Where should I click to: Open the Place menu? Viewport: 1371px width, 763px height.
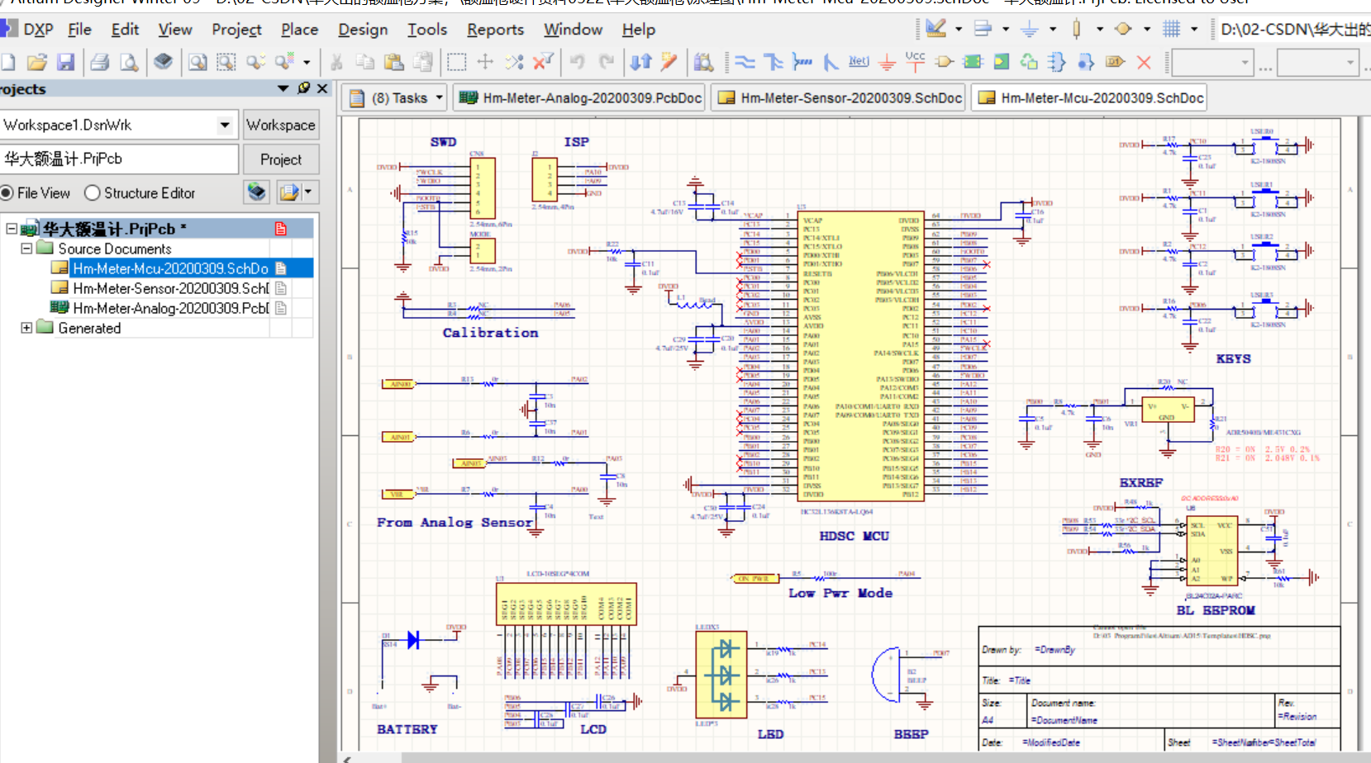(299, 29)
